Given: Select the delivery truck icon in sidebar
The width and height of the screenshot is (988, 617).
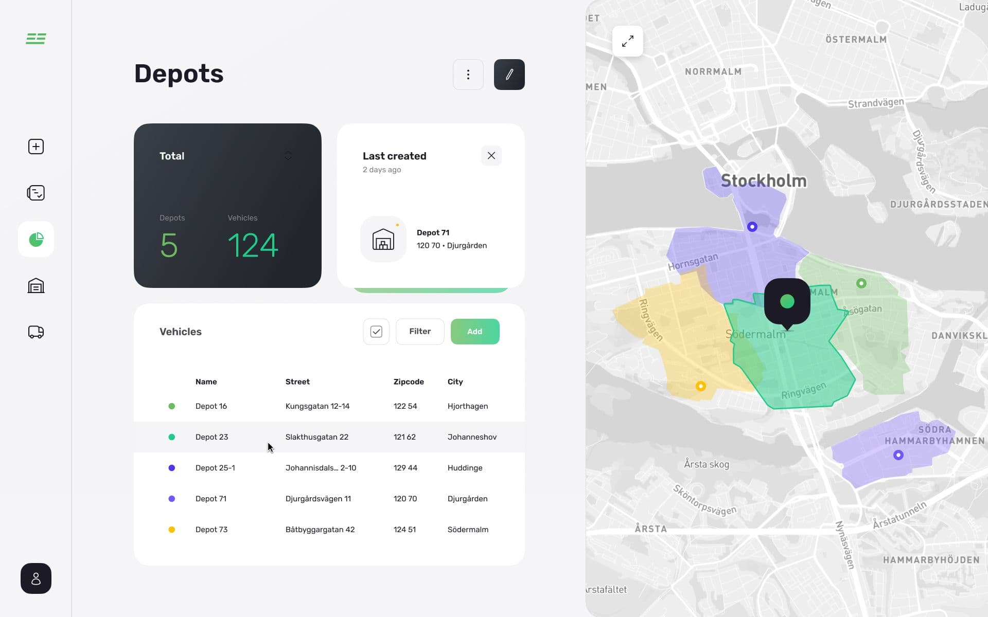Looking at the screenshot, I should (x=36, y=332).
